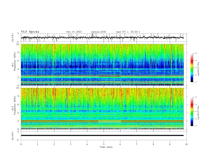Click the time-axis tick label "0"

pyautogui.click(x=21, y=144)
